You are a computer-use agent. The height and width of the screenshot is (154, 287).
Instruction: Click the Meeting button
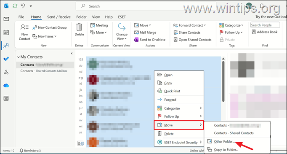coord(99,25)
